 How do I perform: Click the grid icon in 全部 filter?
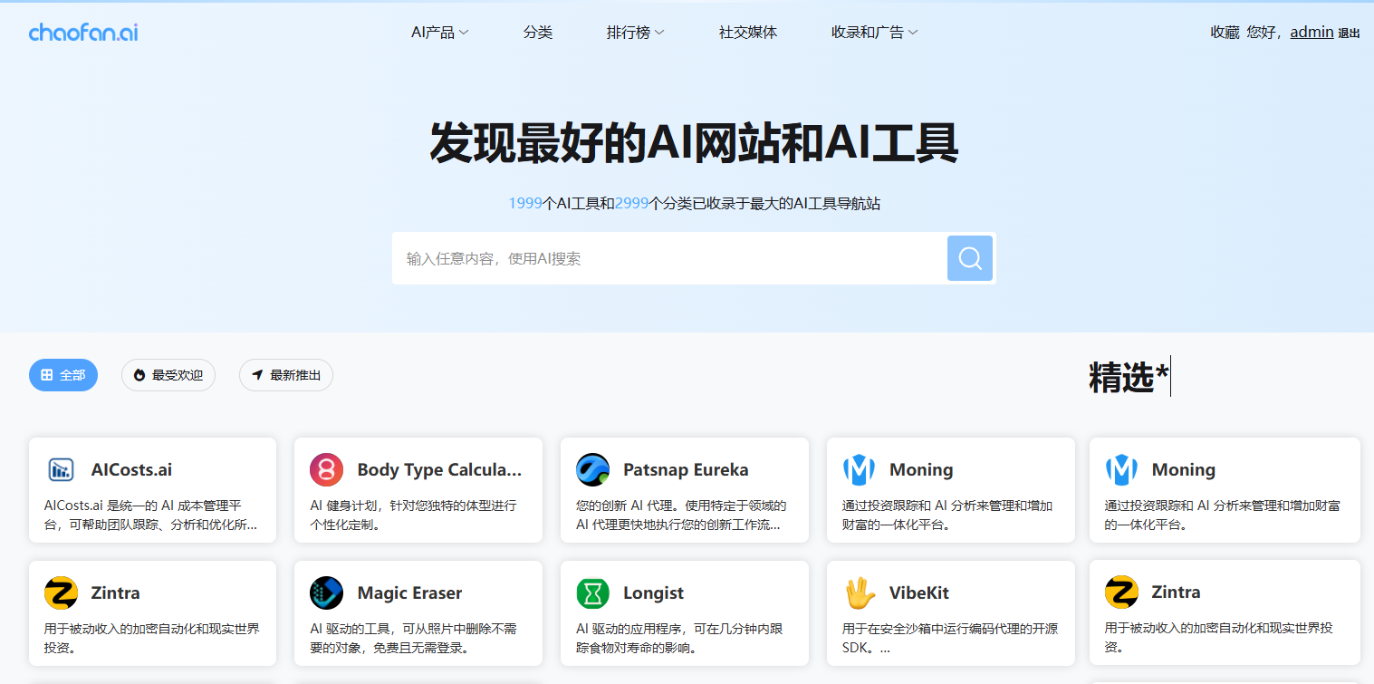[x=47, y=375]
